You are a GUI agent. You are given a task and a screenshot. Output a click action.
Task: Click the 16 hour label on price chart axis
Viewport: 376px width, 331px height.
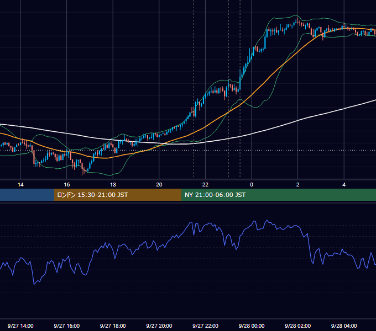pos(67,185)
